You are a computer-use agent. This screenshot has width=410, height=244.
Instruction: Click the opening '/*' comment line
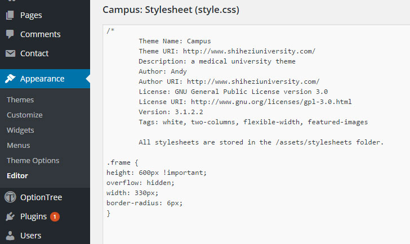[110, 31]
